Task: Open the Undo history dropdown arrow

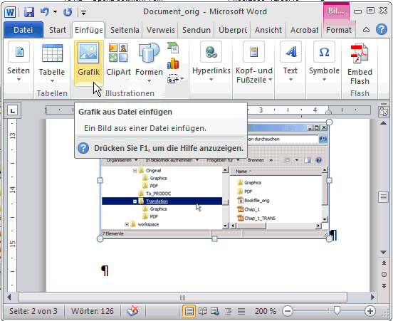Action: (x=55, y=12)
